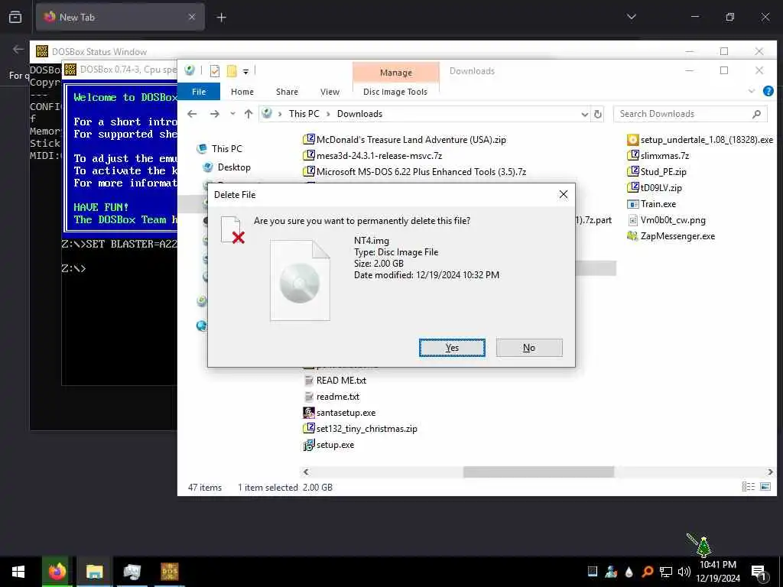Open a new Firefox tab with plus
The width and height of the screenshot is (783, 587).
coord(221,18)
